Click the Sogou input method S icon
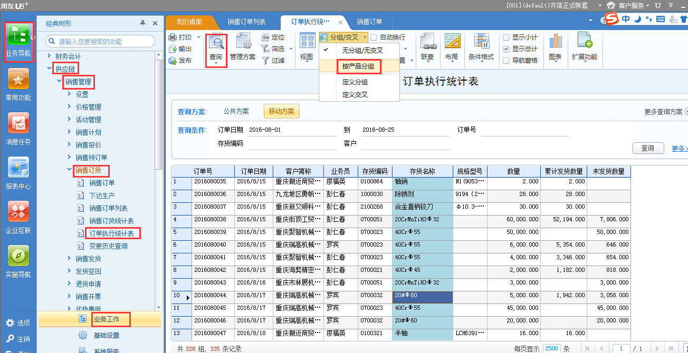The image size is (688, 353). pyautogui.click(x=611, y=19)
